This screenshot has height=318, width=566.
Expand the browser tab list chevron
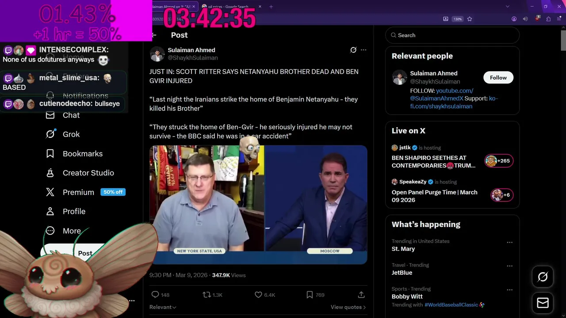tap(508, 7)
